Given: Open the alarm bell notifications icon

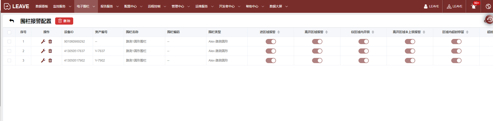Looking at the screenshot, I should [473, 6].
